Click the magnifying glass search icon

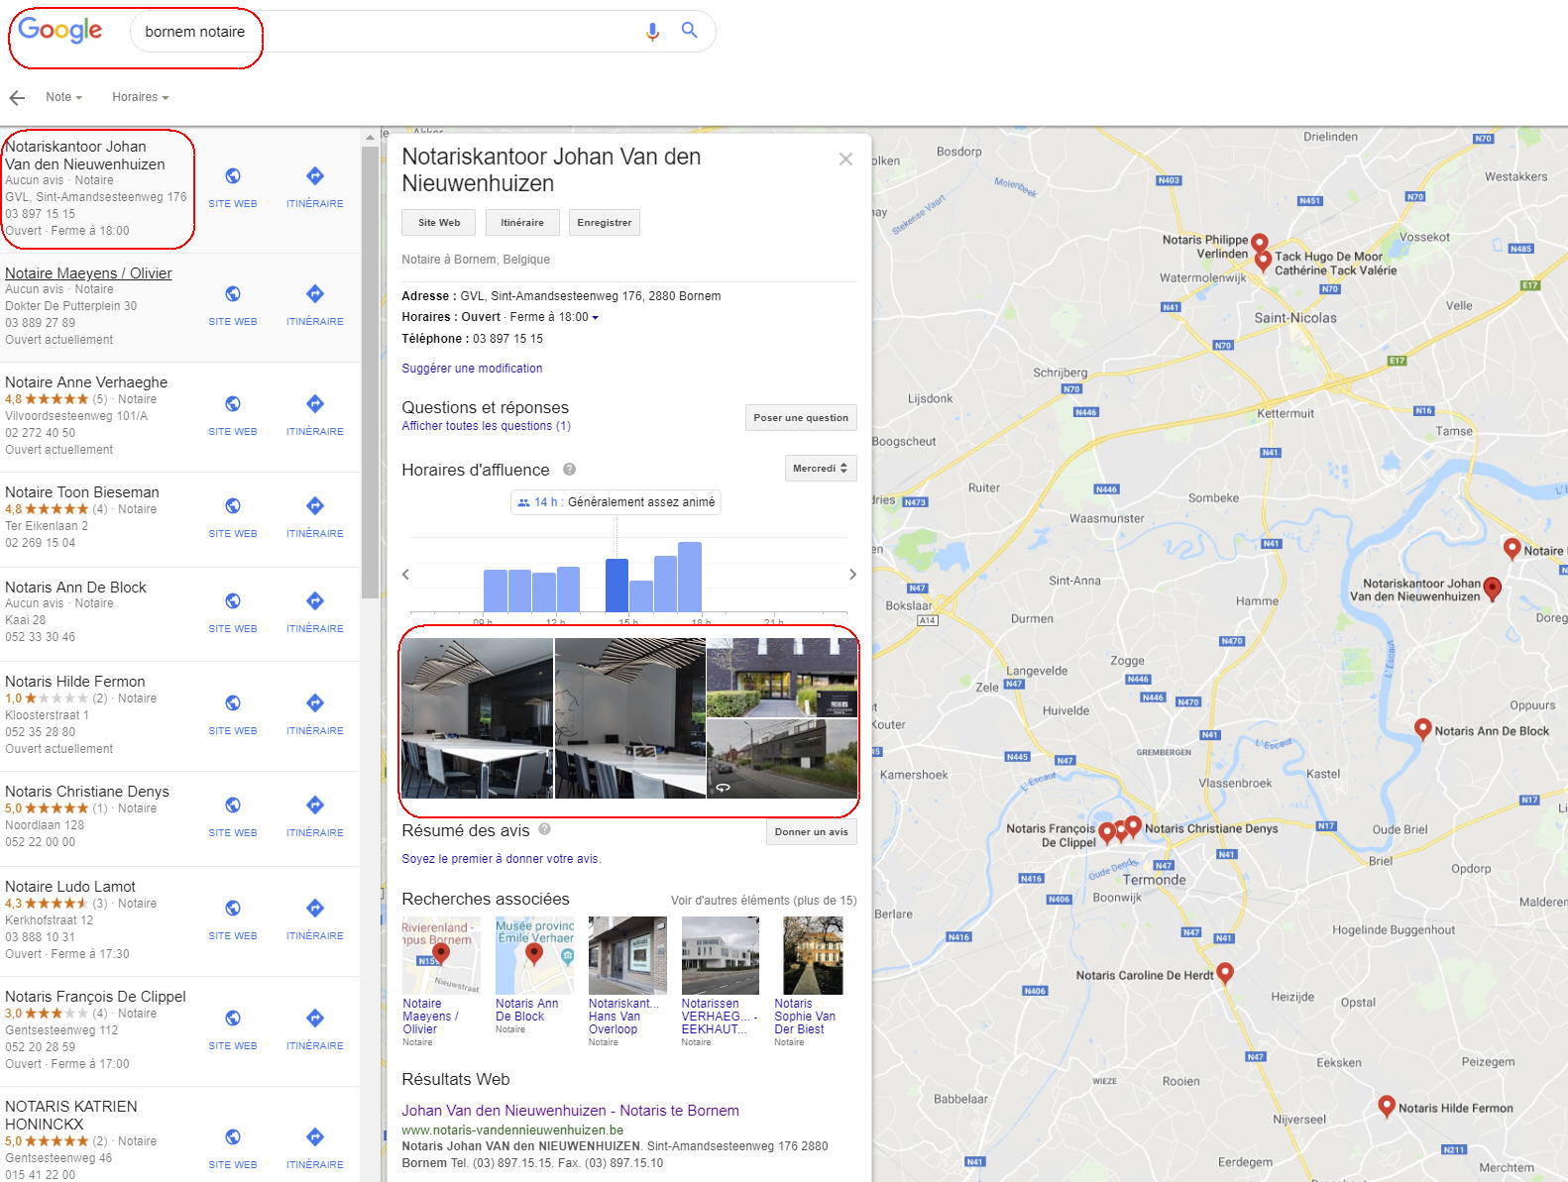pos(690,31)
